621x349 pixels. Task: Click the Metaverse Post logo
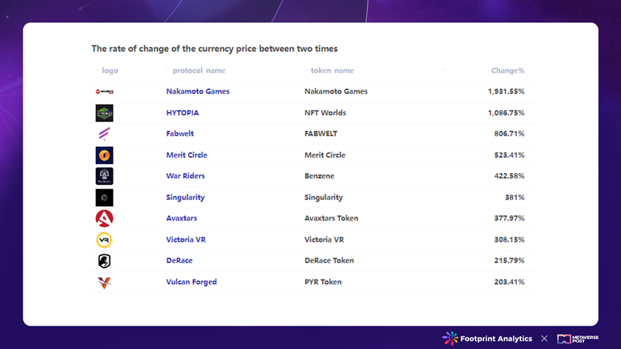point(578,338)
